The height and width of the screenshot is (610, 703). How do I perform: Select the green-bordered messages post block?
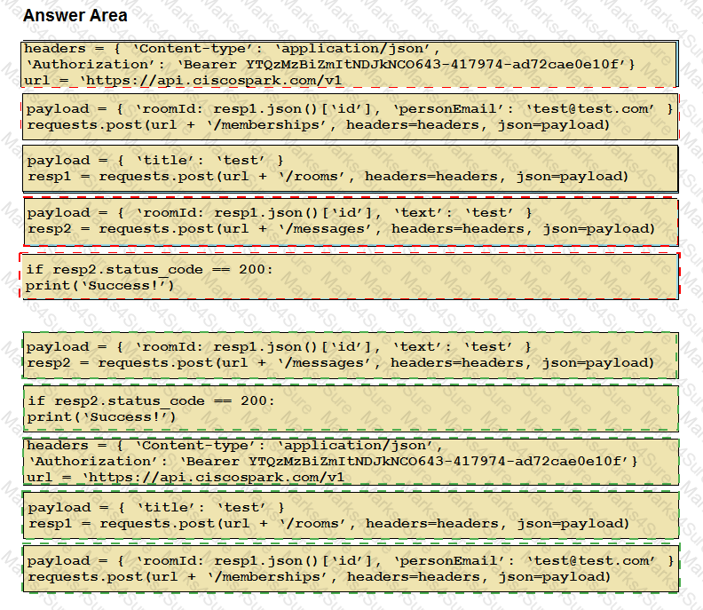(350, 354)
